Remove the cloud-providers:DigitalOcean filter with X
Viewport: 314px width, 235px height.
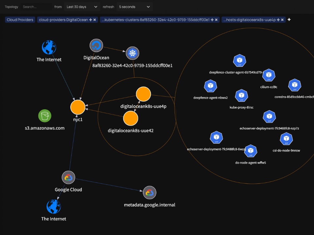pos(95,20)
